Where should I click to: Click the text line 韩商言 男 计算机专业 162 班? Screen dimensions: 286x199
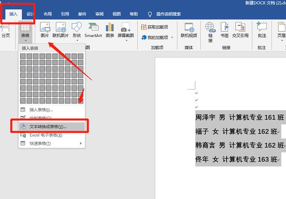tap(240, 145)
